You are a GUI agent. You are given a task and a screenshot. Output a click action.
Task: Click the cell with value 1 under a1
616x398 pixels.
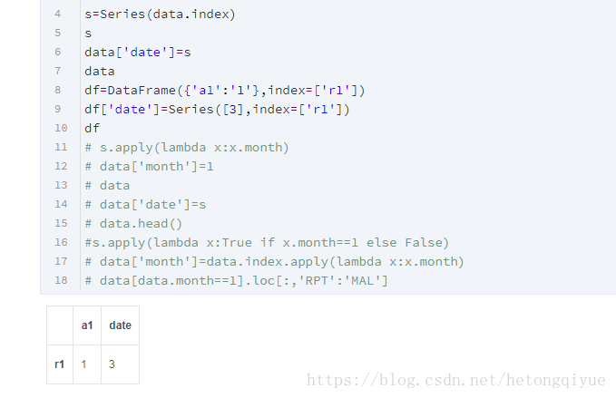[83, 364]
